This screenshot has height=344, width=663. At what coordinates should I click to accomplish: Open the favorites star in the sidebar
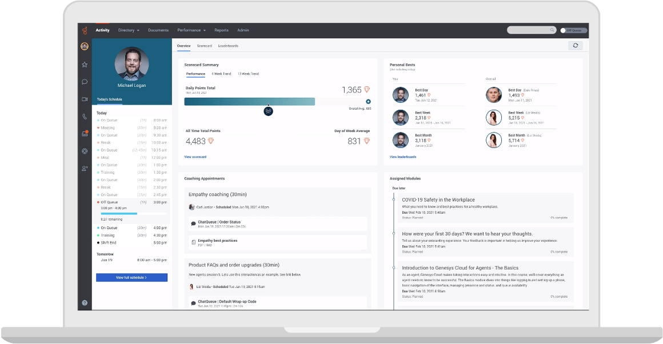84,66
